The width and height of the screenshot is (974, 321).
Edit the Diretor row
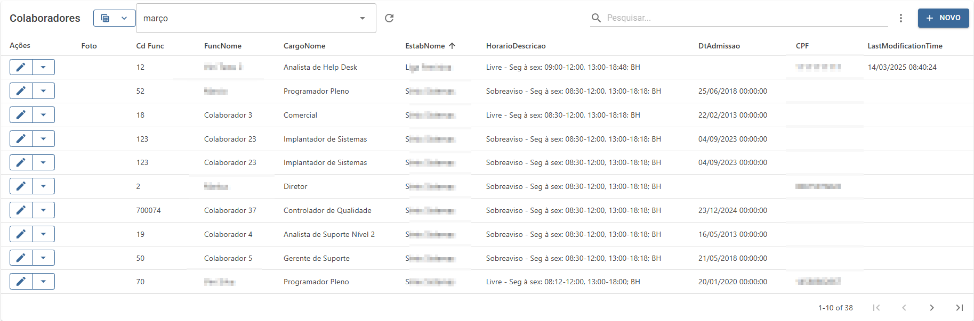pos(21,186)
